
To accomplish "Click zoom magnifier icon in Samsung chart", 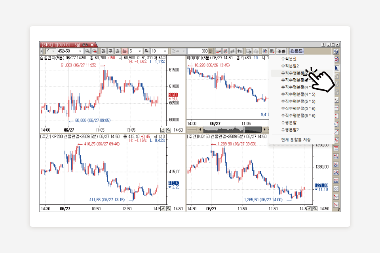I will (x=169, y=130).
